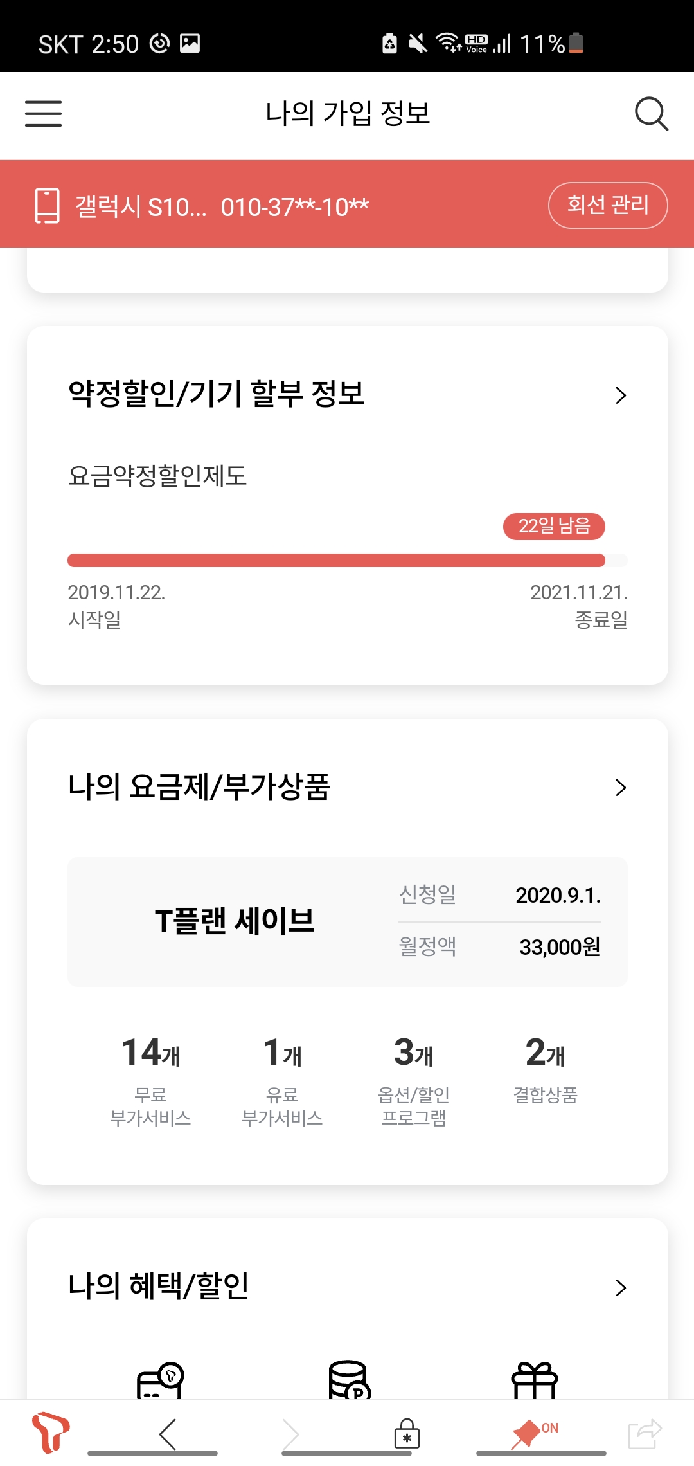Open the points coin stack icon
694x1466 pixels.
point(349,1380)
